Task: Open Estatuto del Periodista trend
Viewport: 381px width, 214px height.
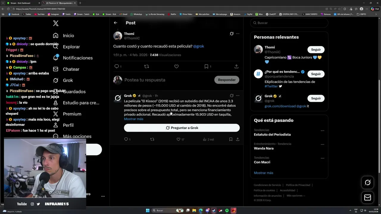Action: click(272, 135)
